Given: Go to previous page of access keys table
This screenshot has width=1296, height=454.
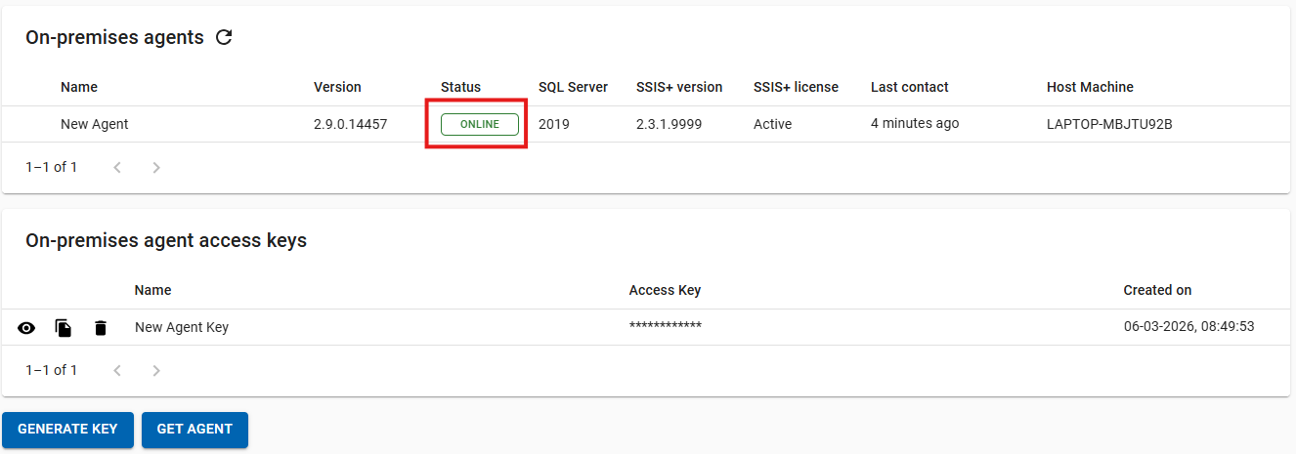Looking at the screenshot, I should 117,370.
